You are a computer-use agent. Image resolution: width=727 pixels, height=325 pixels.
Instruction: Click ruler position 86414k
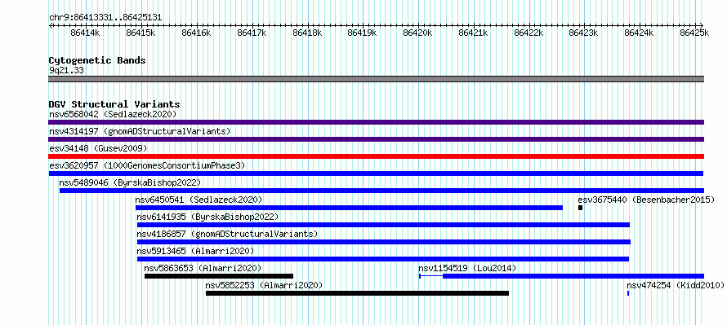click(x=85, y=33)
